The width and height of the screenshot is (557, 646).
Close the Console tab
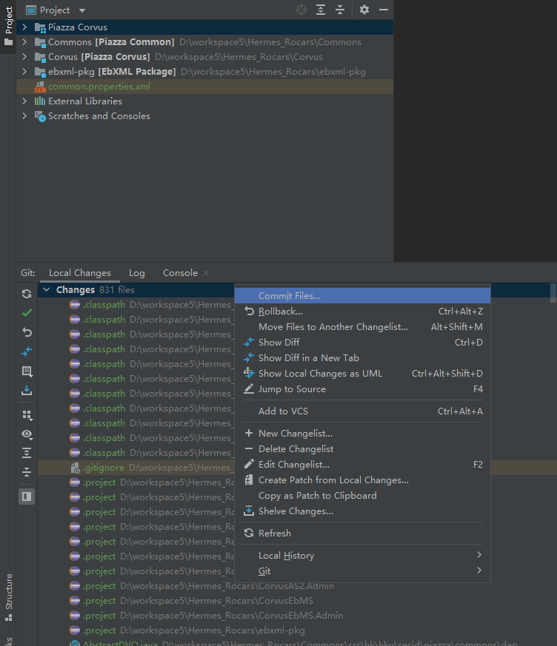pos(206,273)
